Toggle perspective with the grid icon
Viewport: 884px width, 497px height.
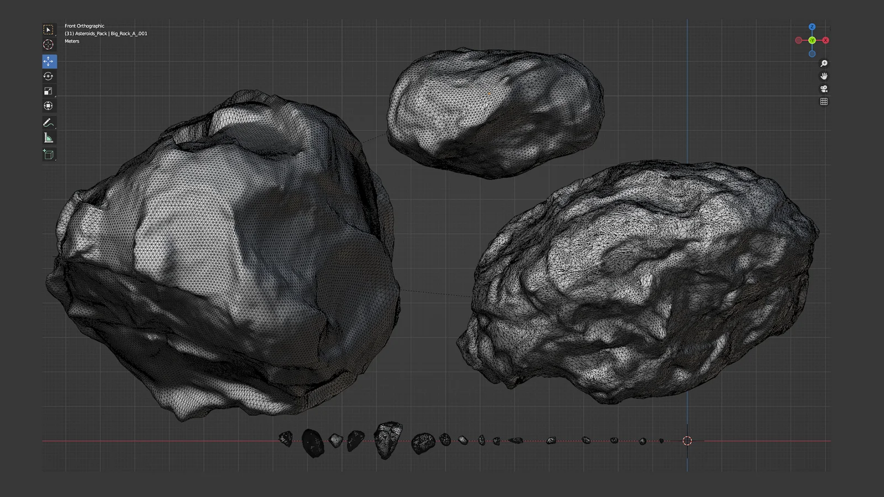824,101
